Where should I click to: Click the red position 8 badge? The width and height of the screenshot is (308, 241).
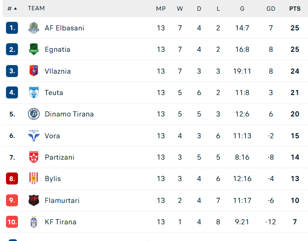point(12,179)
